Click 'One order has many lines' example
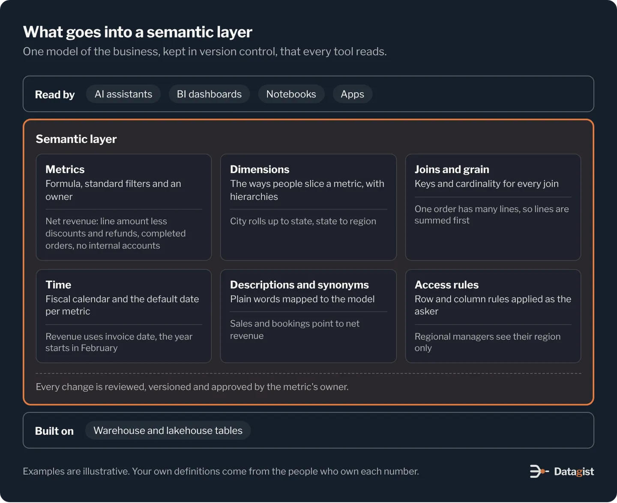The height and width of the screenshot is (503, 617). pyautogui.click(x=491, y=214)
